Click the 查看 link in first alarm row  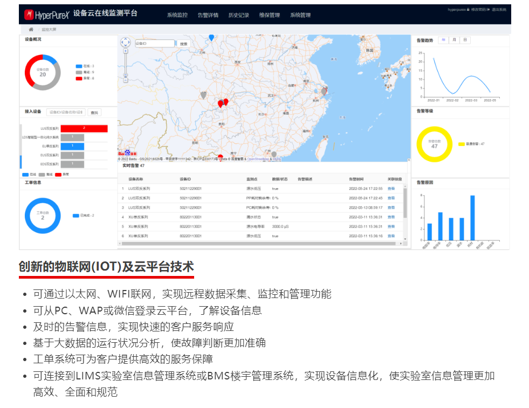(x=391, y=189)
